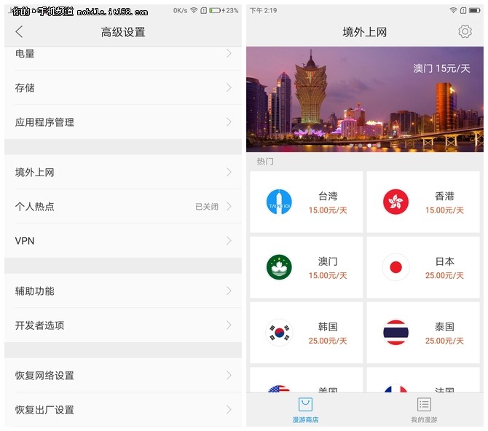Tap the Macau flag icon
Viewport: 488px width, 431px height.
pos(279,267)
